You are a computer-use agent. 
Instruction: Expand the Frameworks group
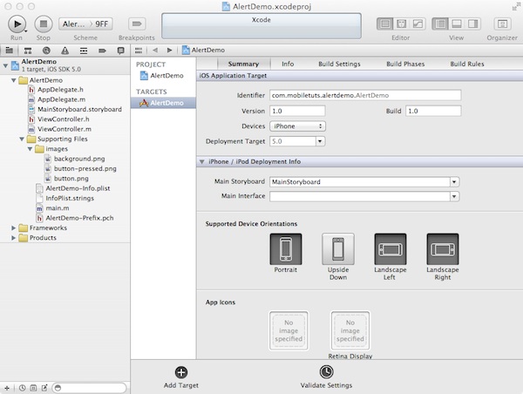pos(13,228)
